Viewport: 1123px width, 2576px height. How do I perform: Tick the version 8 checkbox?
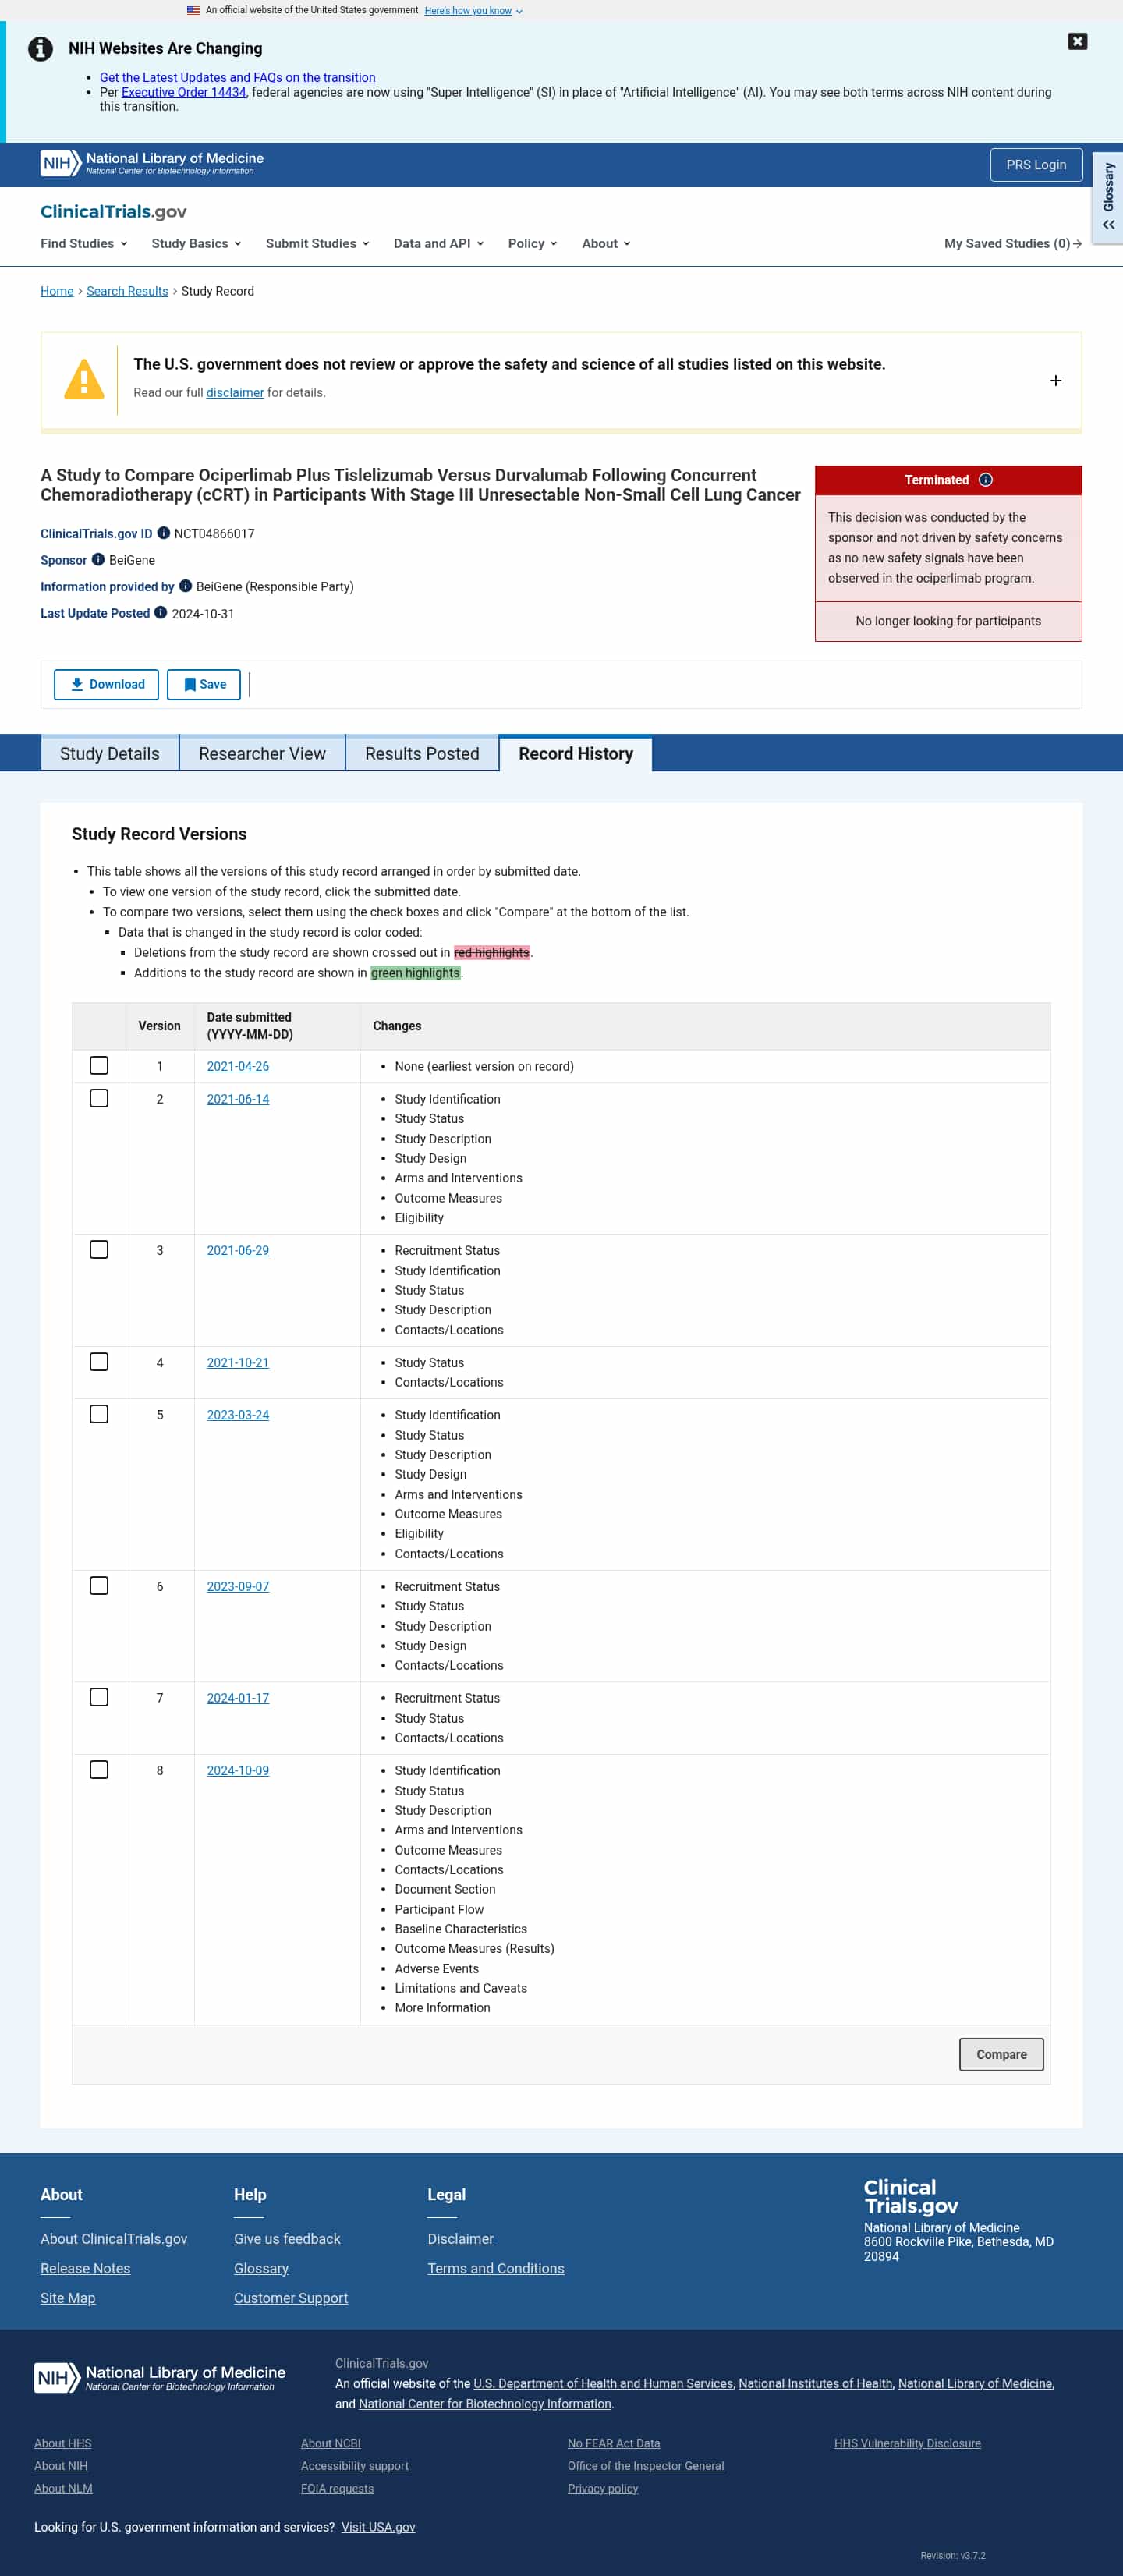[99, 1769]
